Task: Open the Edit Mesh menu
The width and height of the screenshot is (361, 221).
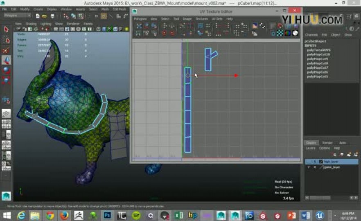Action: (x=119, y=9)
